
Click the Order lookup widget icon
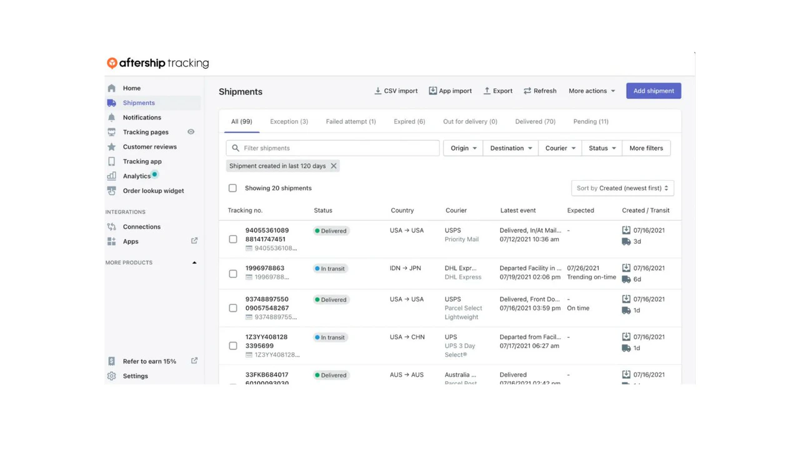click(x=111, y=191)
